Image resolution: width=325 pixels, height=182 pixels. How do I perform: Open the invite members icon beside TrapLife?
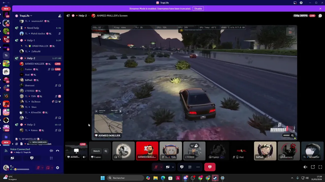tap(60, 16)
